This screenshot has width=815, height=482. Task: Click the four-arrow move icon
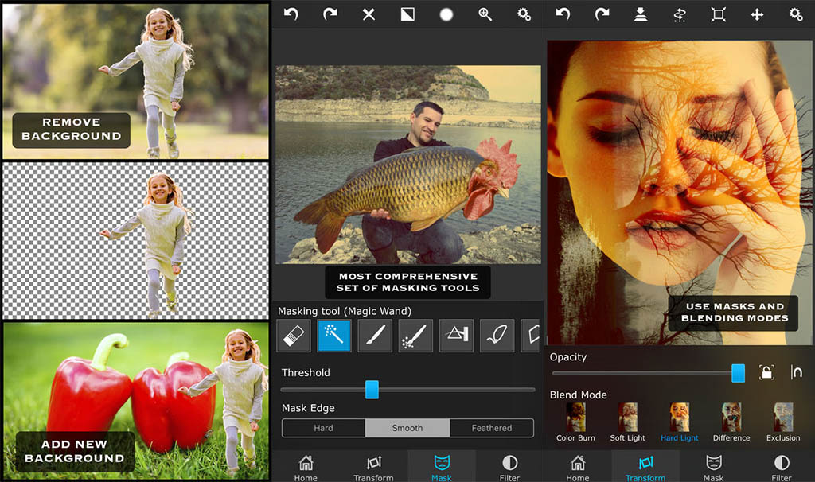(757, 14)
